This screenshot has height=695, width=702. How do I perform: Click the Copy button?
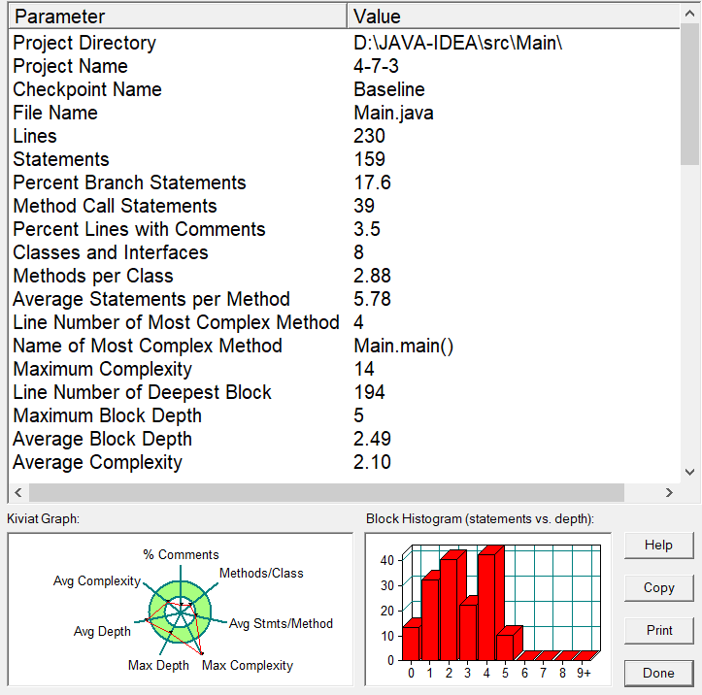(x=658, y=587)
